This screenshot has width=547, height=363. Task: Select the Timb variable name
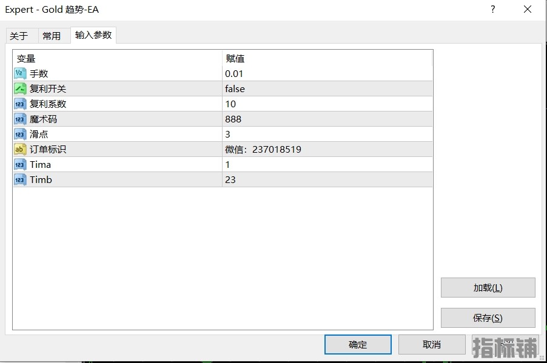click(x=41, y=179)
